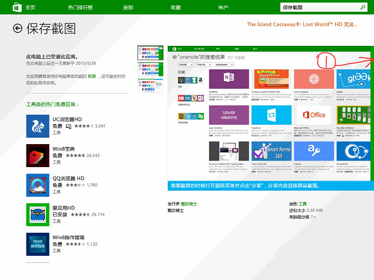Expand 工具类的热门免费应用 list
This screenshot has width=374, height=280.
(52, 104)
